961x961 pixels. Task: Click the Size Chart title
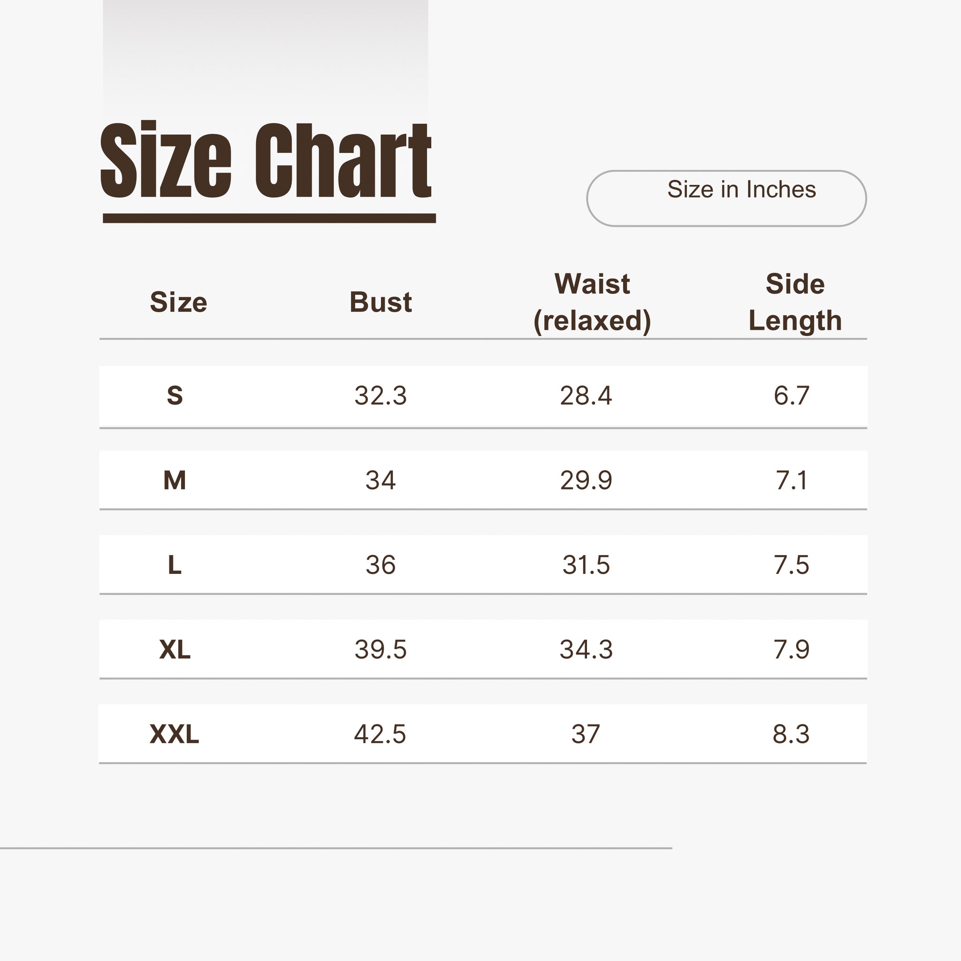(x=266, y=160)
